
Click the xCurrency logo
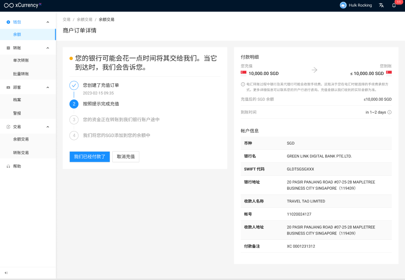pyautogui.click(x=22, y=5)
